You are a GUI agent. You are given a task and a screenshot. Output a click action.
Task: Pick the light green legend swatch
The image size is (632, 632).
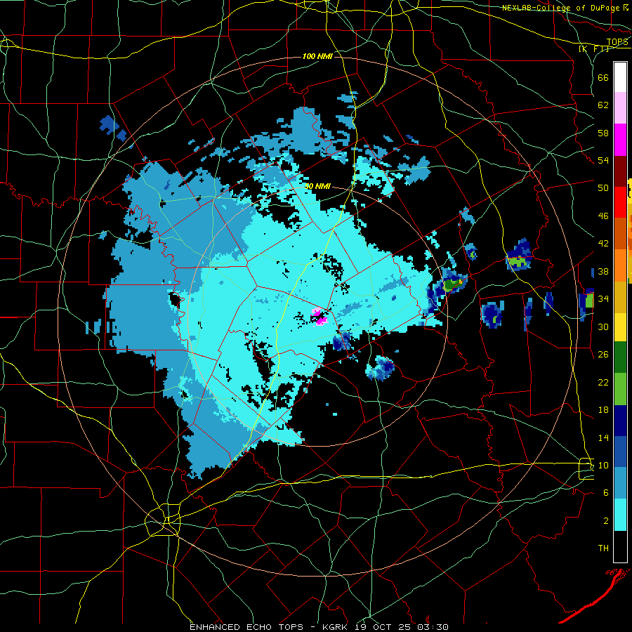pos(620,389)
